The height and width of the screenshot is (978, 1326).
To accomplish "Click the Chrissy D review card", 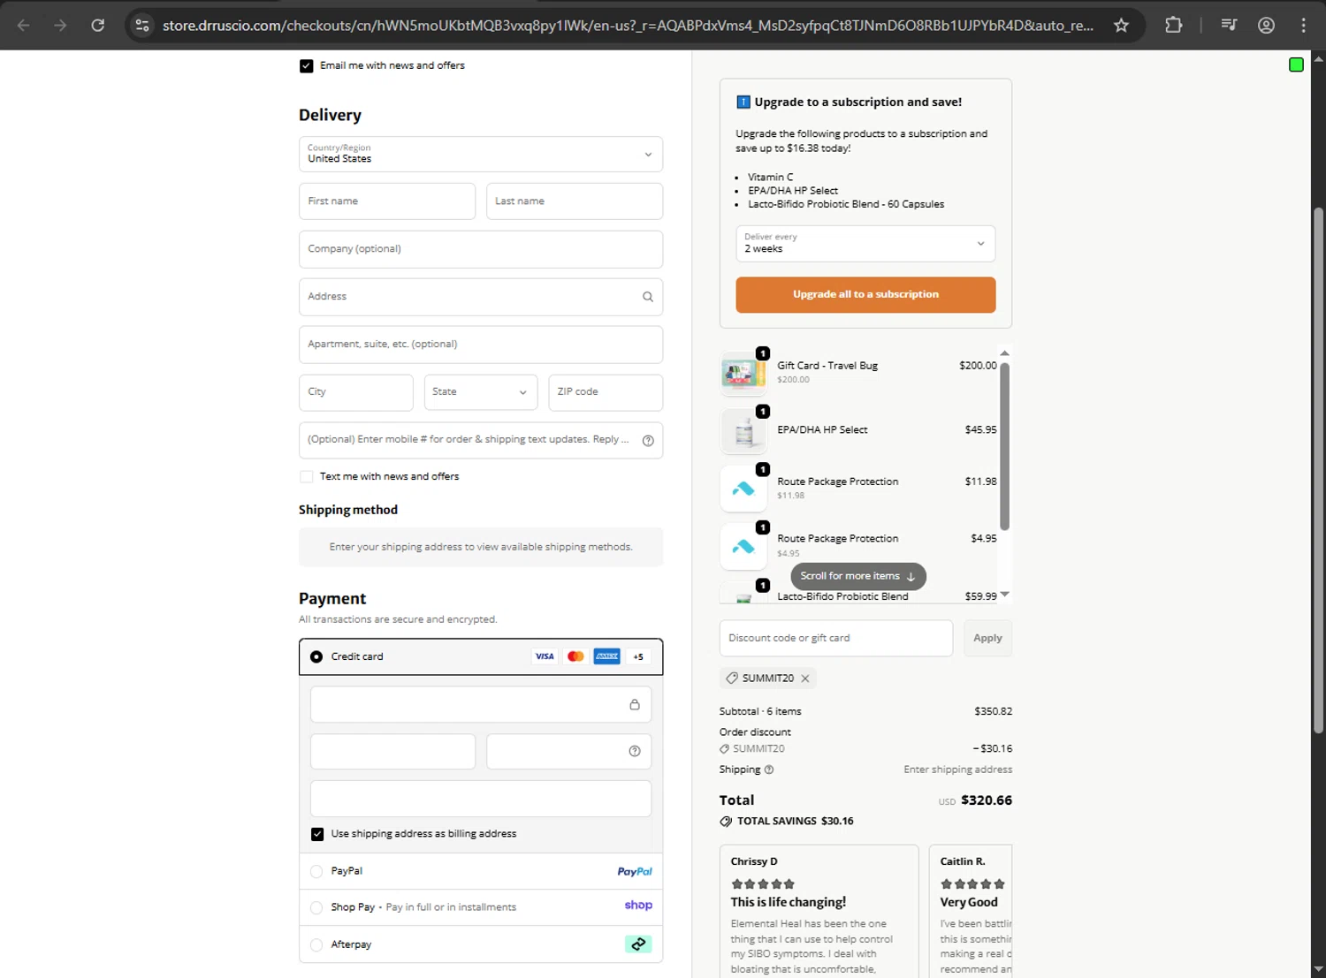I will pyautogui.click(x=819, y=912).
